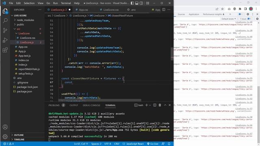
Task: Expand the TIMELINE section
Action: pos(19,140)
